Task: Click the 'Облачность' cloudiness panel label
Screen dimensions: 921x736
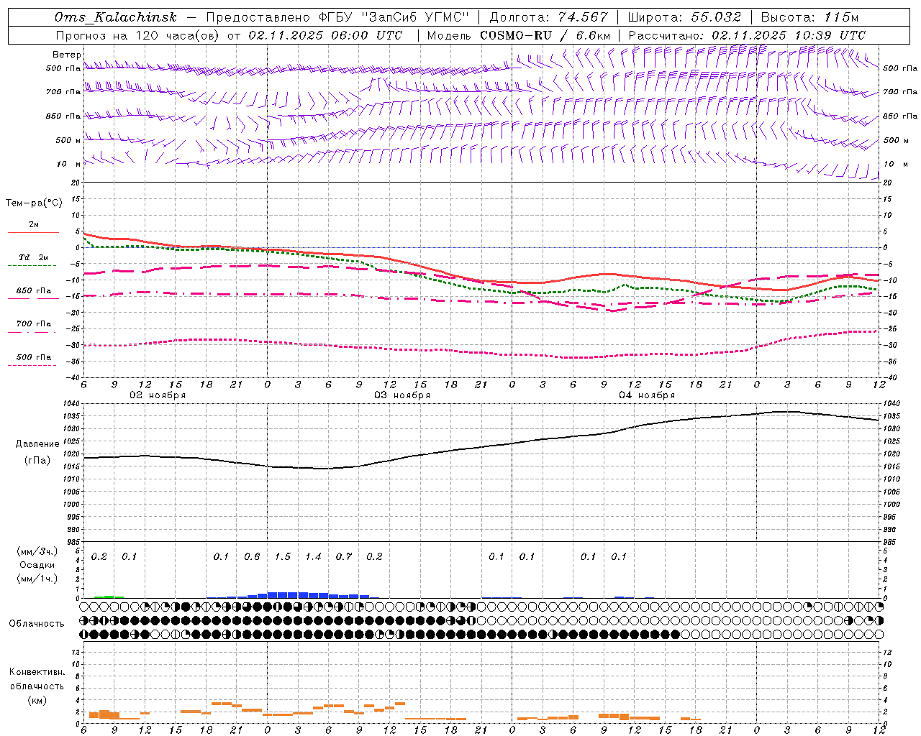Action: [x=37, y=623]
